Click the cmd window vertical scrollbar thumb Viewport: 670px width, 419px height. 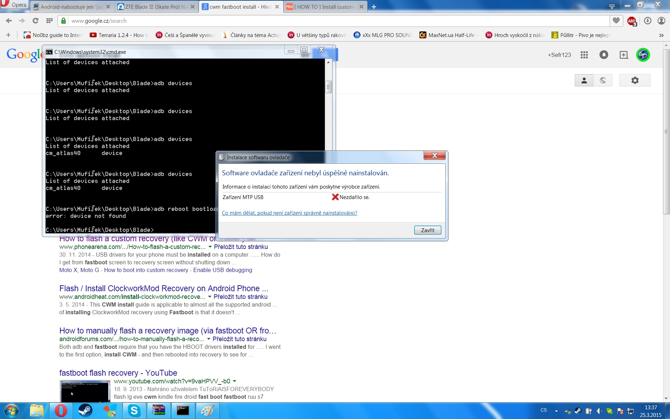pyautogui.click(x=328, y=87)
